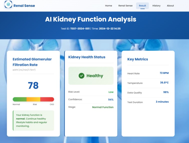Click the AI Kidney Function Analysis heading

coord(91,19)
